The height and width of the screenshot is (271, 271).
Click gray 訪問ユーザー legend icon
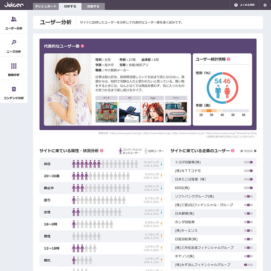tap(146, 151)
